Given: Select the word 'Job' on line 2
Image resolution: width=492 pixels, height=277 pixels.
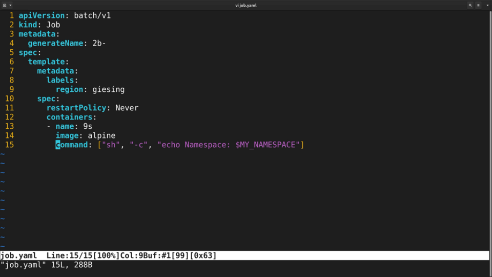Looking at the screenshot, I should point(53,25).
